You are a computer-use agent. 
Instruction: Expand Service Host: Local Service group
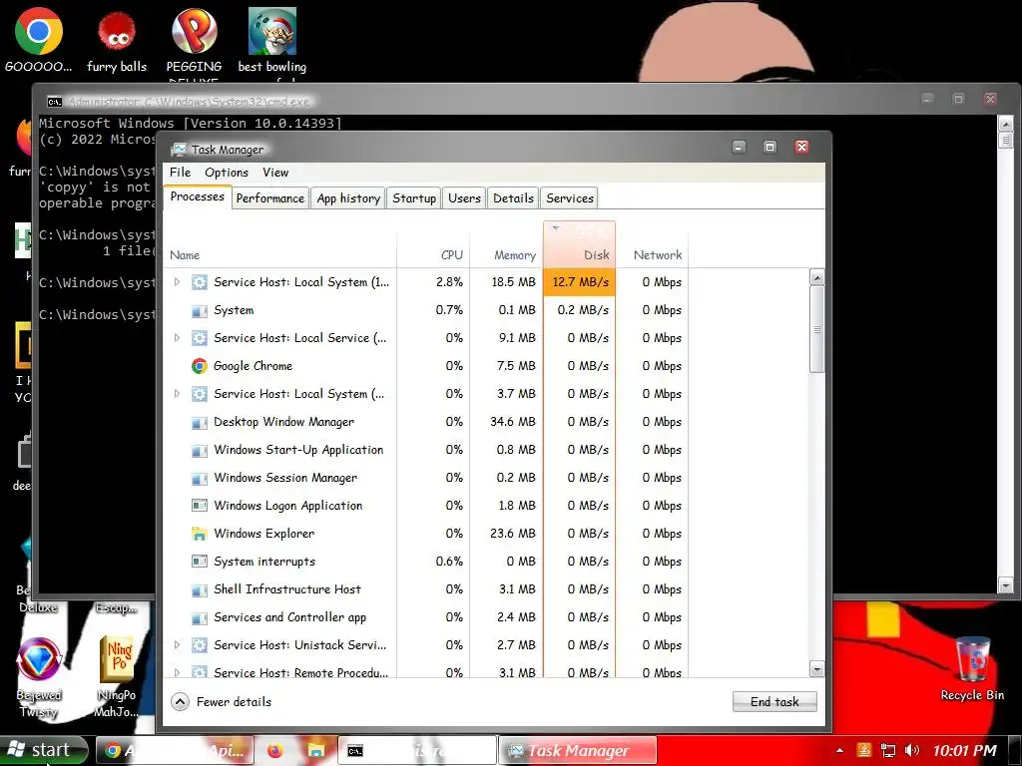177,338
